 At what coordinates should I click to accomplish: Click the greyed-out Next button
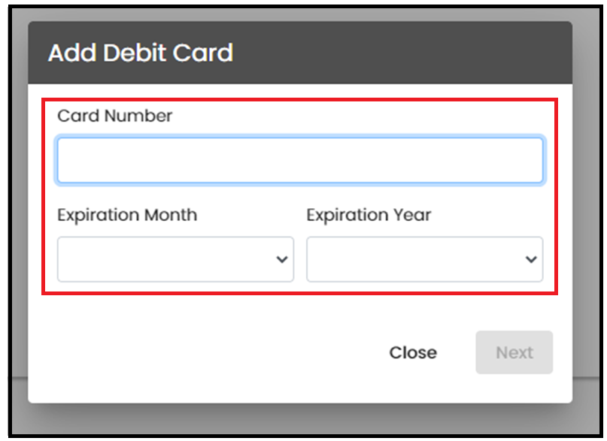tap(514, 352)
